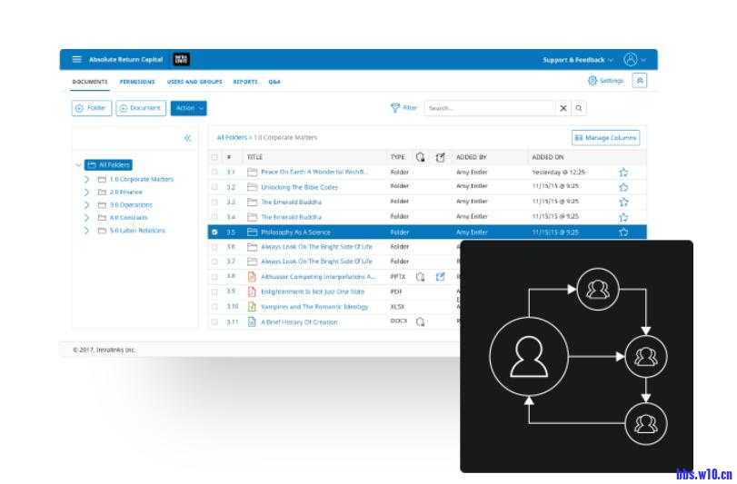Uncheck the Philosophy As A Science row

pyautogui.click(x=214, y=232)
